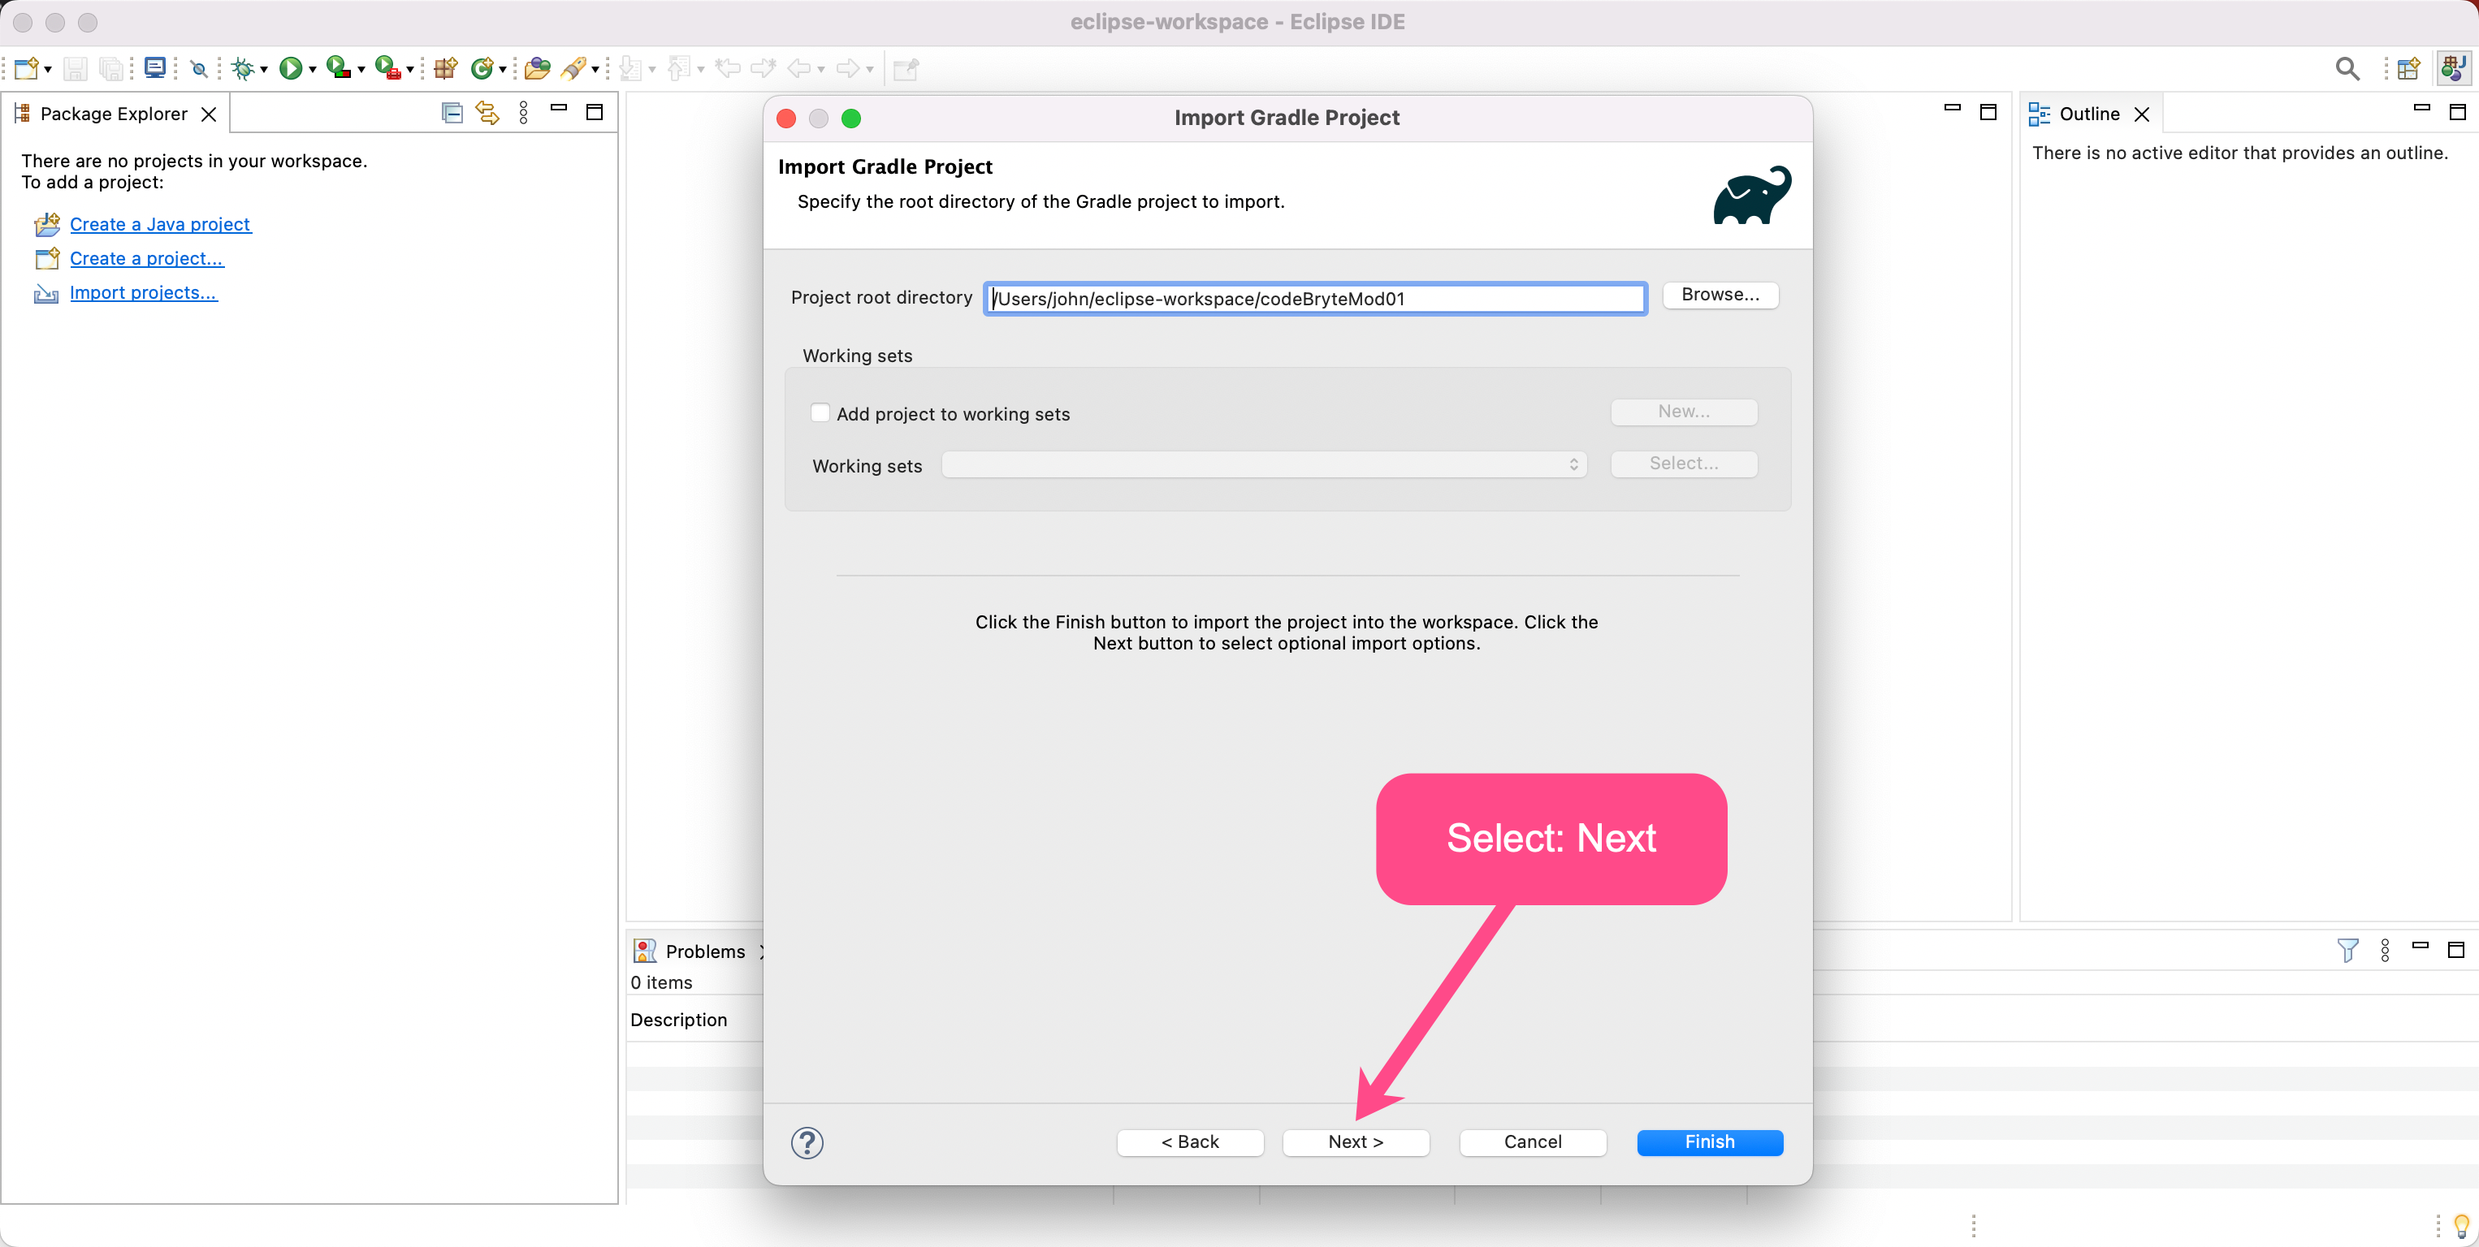Click the Import projects... link
The width and height of the screenshot is (2479, 1247).
tap(144, 292)
